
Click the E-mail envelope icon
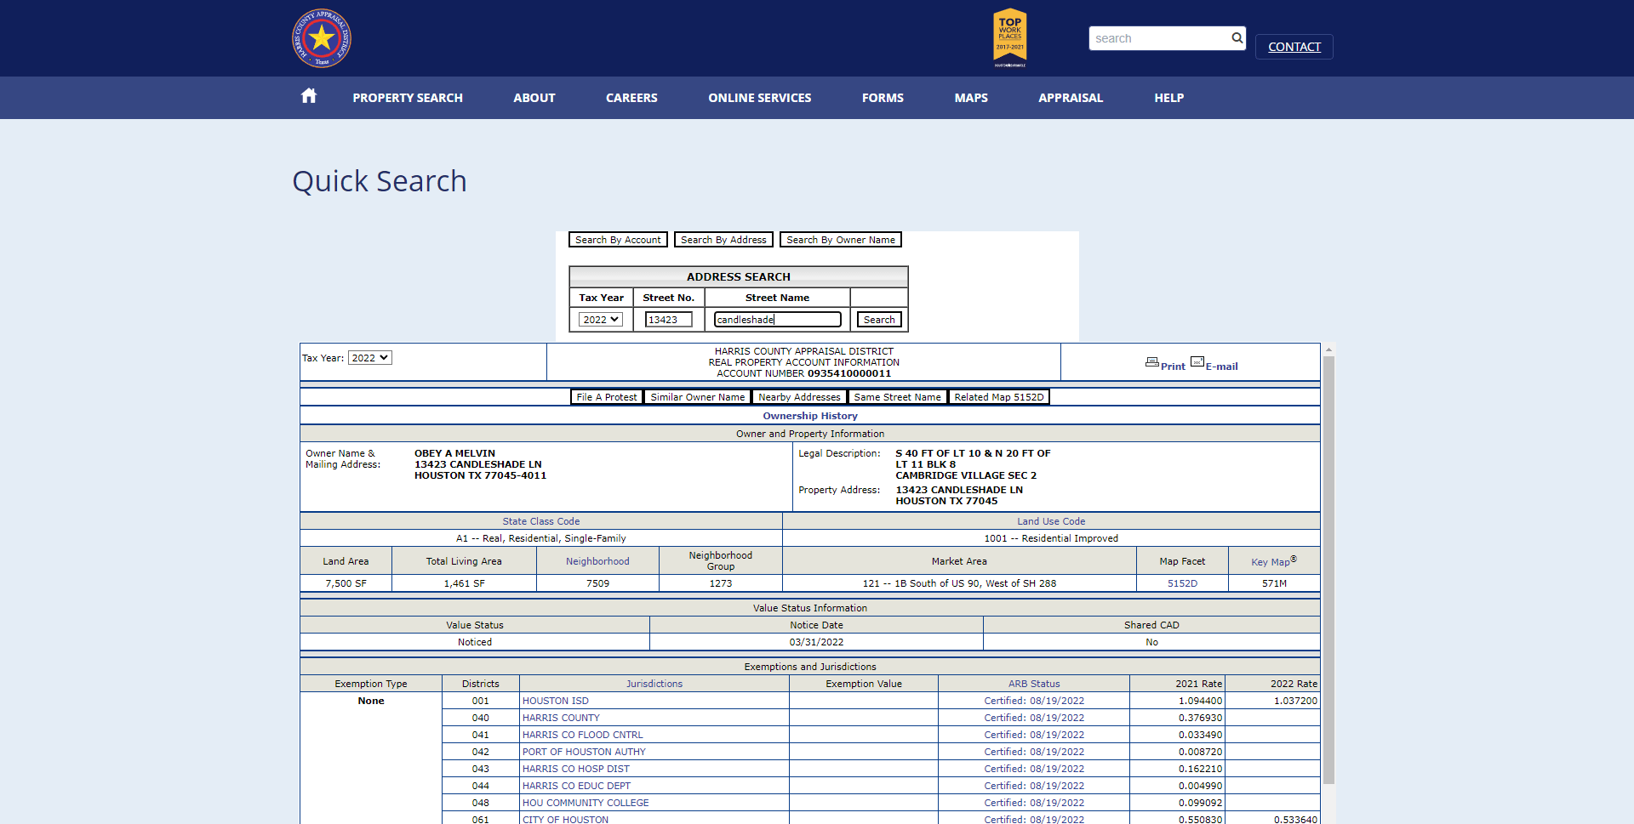(x=1197, y=361)
